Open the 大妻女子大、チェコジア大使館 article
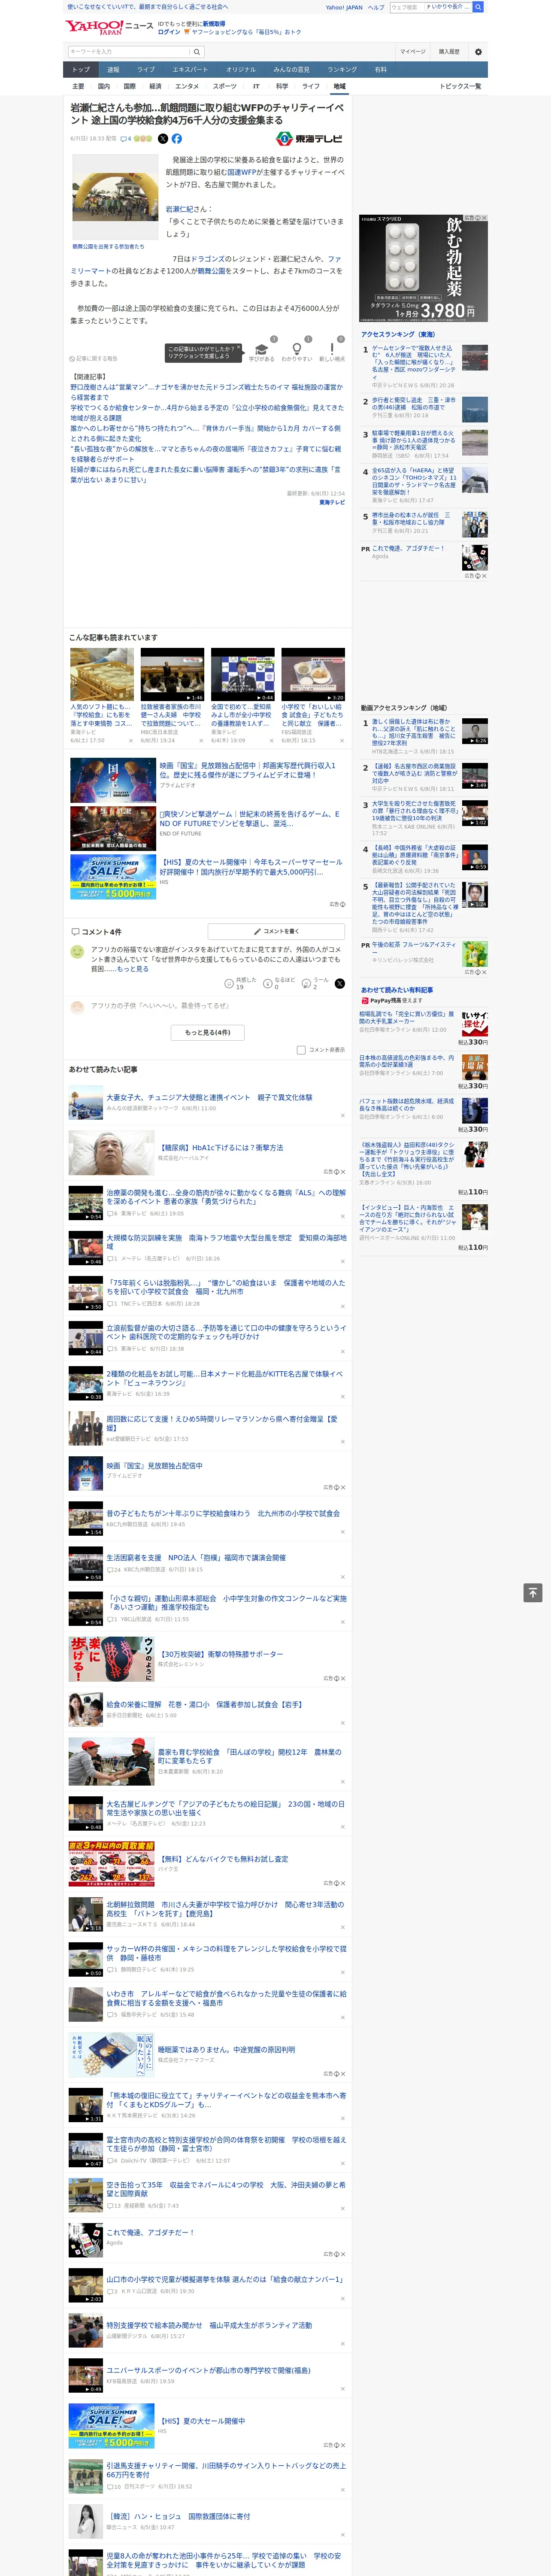This screenshot has width=551, height=2576. tap(209, 1097)
